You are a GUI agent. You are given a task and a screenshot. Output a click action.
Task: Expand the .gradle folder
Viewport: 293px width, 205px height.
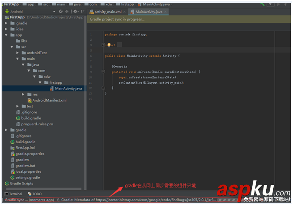[6, 23]
